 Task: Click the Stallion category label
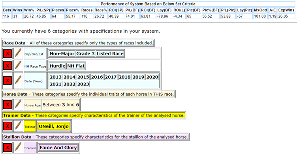(x=30, y=148)
